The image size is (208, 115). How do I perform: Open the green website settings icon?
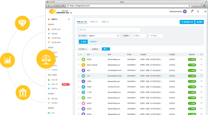[49, 42]
